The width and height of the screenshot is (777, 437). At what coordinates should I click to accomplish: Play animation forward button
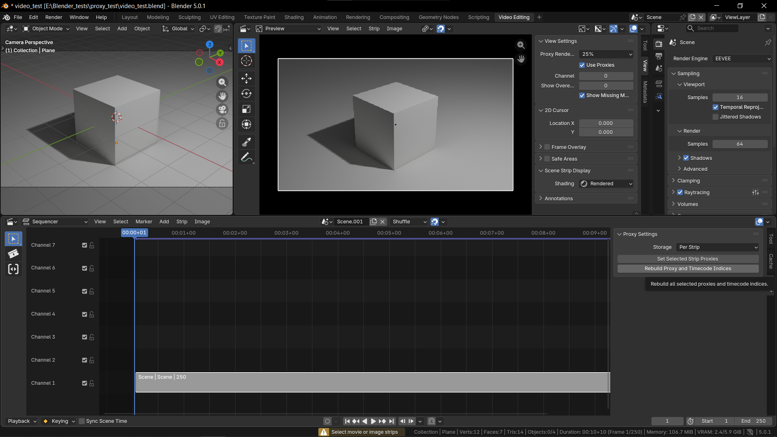(x=374, y=421)
